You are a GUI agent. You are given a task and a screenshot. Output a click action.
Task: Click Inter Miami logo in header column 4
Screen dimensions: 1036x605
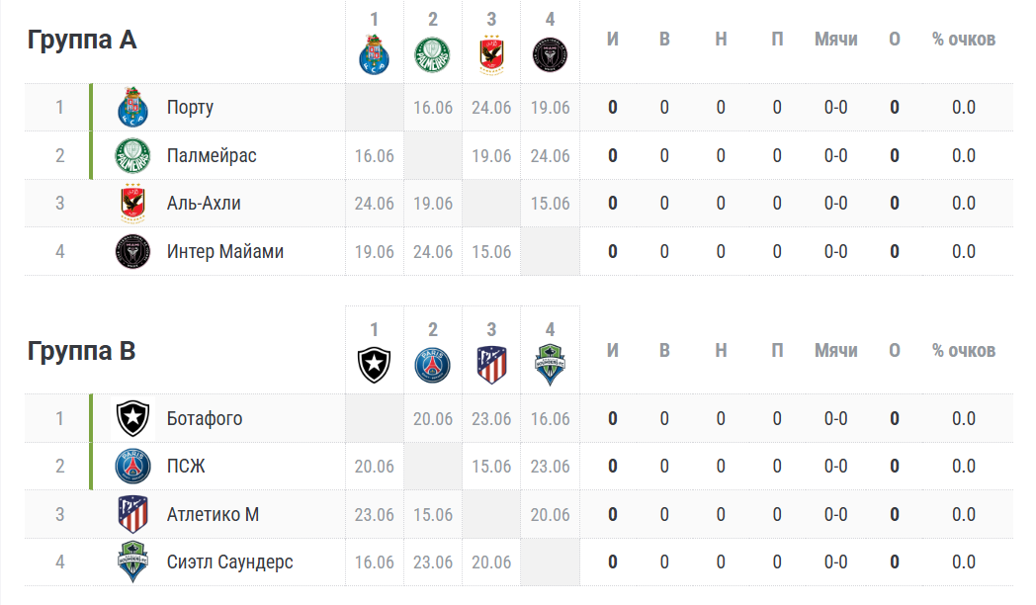click(x=550, y=54)
